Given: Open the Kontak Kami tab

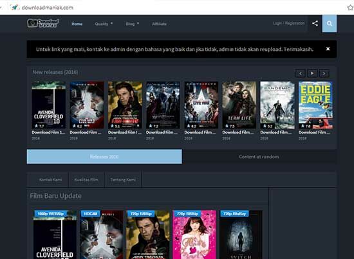Looking at the screenshot, I should tap(50, 180).
